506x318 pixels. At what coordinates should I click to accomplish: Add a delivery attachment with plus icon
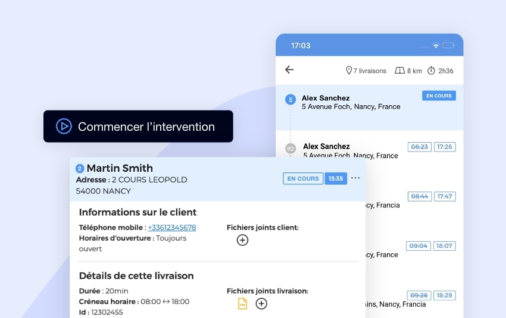tap(261, 304)
